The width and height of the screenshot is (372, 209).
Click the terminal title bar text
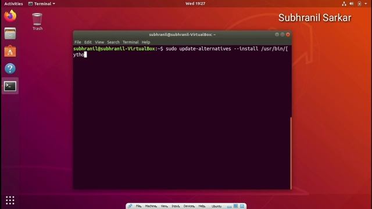click(x=182, y=34)
